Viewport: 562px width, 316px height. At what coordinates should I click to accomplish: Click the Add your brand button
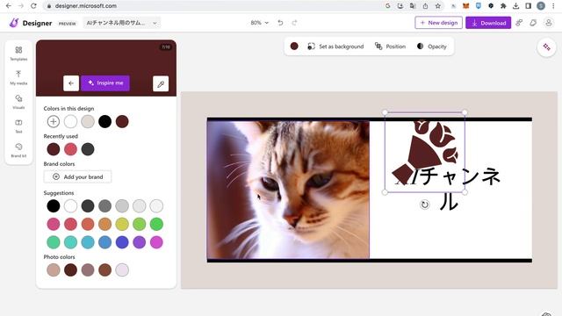point(77,176)
